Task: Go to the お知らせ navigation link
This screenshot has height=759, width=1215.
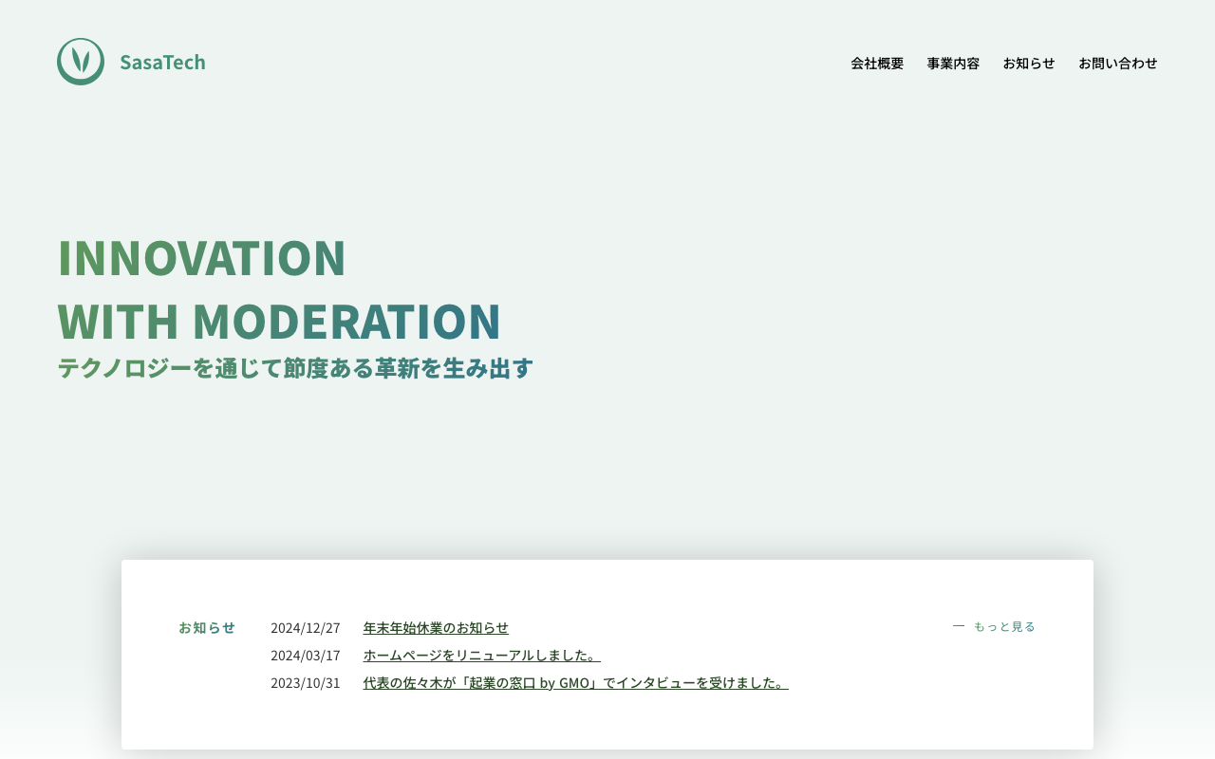Action: point(1029,63)
